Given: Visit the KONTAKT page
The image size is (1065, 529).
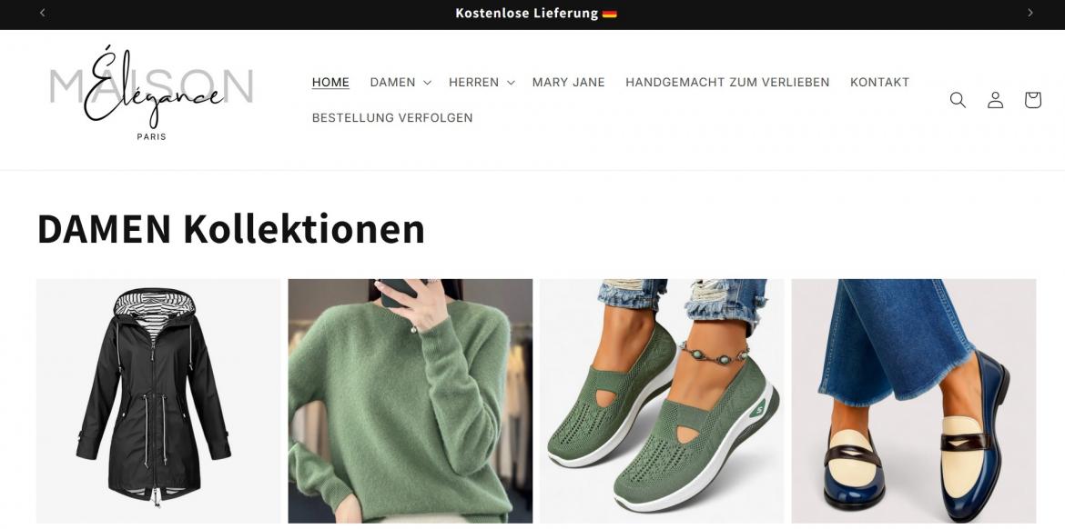Looking at the screenshot, I should [879, 82].
